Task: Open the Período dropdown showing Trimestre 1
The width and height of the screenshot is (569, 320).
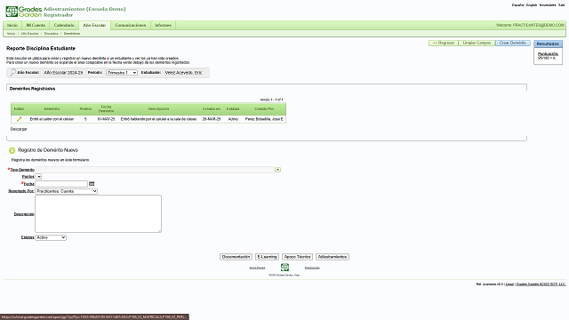Action: (x=122, y=73)
